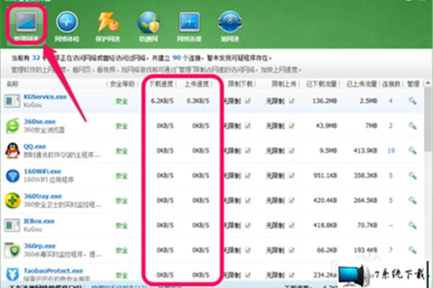Select the KGService.exe file name
The width and height of the screenshot is (433, 288).
[45, 96]
